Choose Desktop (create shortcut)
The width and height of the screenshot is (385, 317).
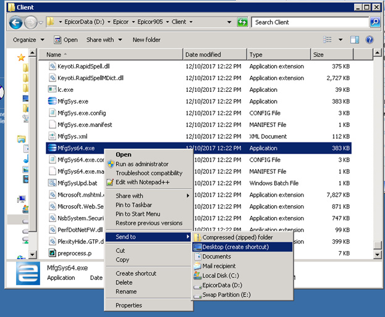pyautogui.click(x=242, y=247)
